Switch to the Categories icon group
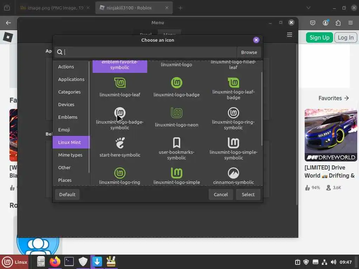359x269 pixels. click(71, 92)
